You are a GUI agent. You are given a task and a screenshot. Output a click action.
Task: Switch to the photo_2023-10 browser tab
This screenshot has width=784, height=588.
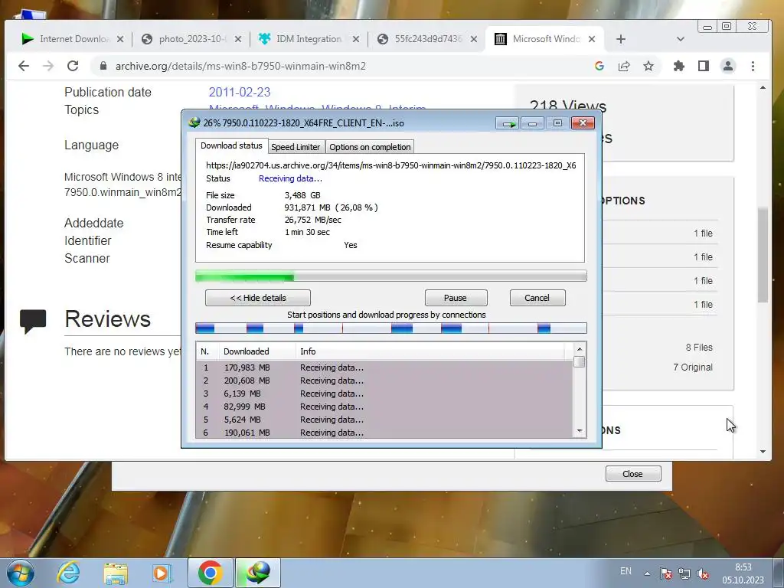coord(191,39)
